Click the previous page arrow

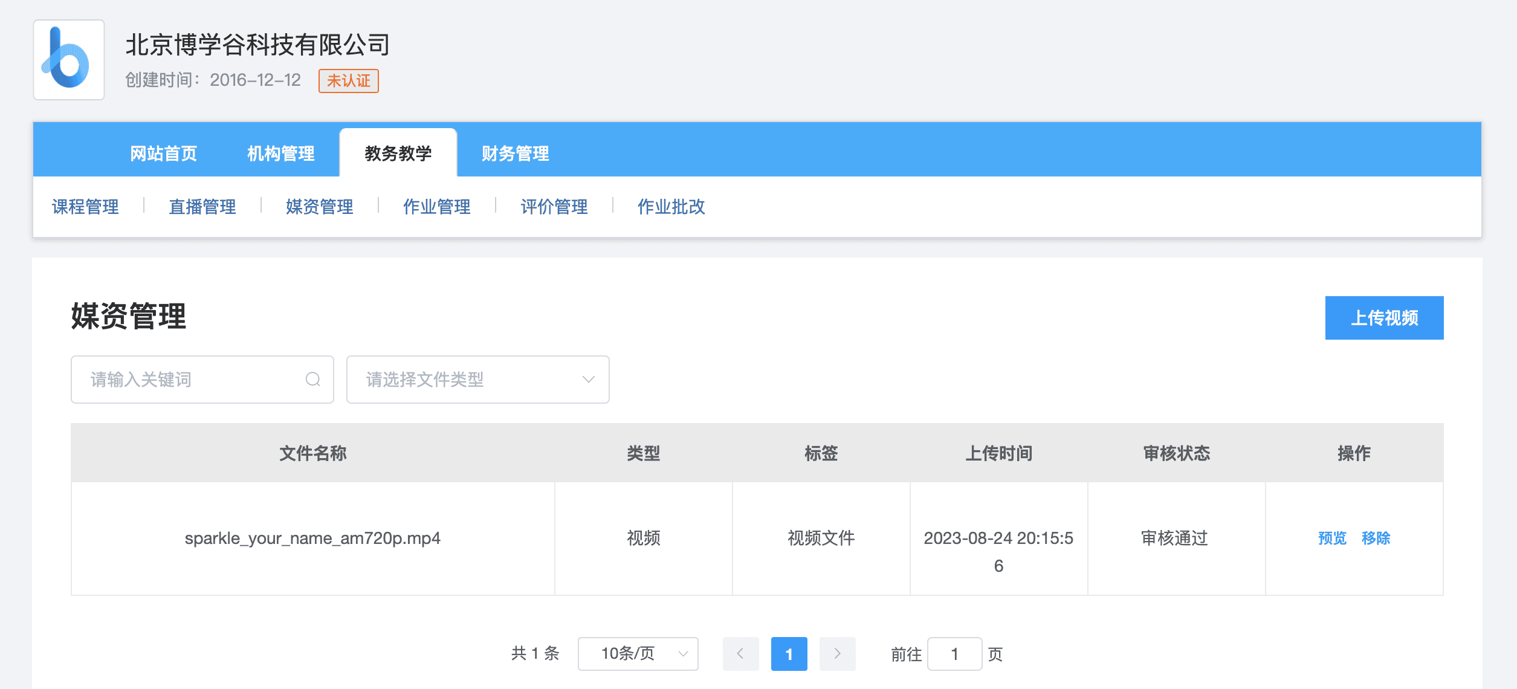pyautogui.click(x=740, y=653)
